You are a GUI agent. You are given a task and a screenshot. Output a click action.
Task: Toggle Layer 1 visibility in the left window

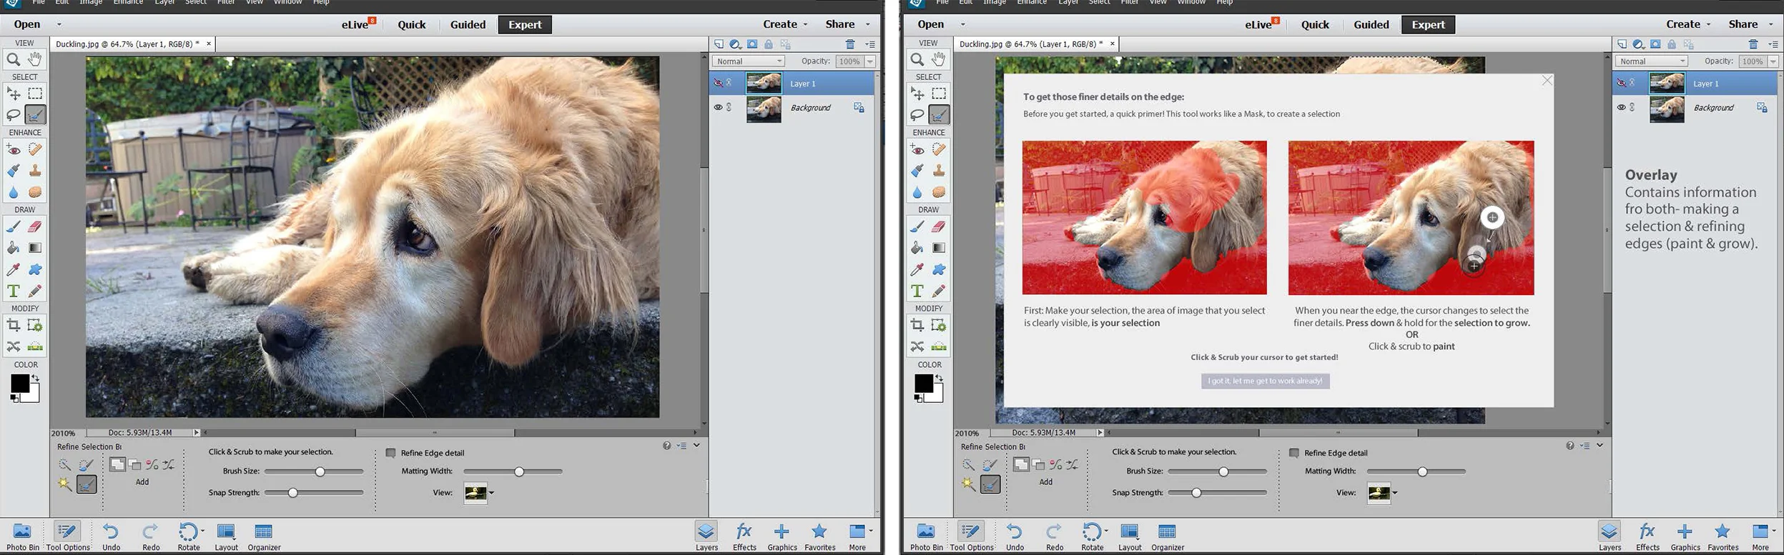coord(718,84)
